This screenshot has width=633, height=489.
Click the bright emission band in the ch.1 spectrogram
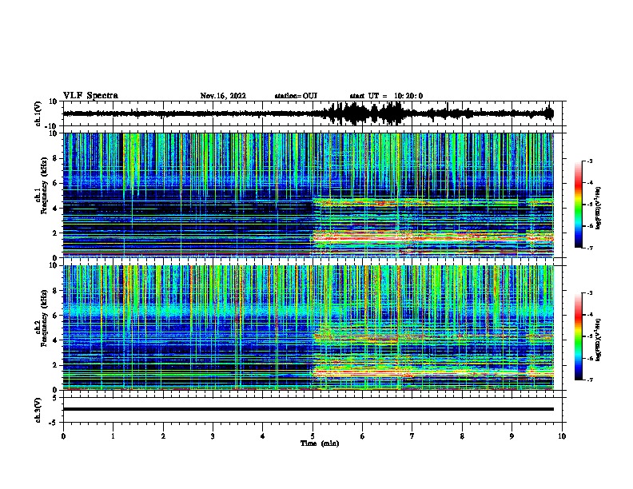pos(432,238)
